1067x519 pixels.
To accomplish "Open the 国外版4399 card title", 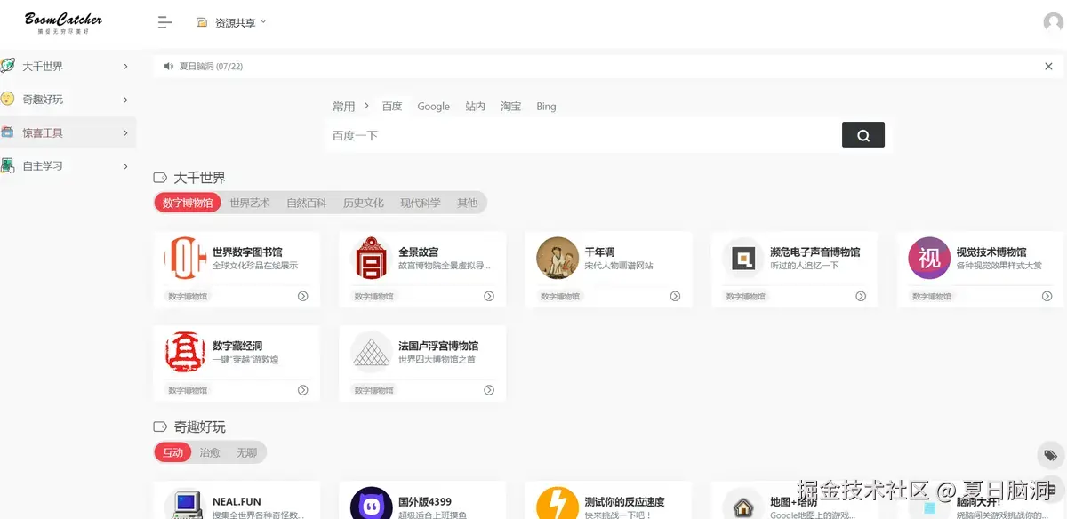I will coord(425,502).
